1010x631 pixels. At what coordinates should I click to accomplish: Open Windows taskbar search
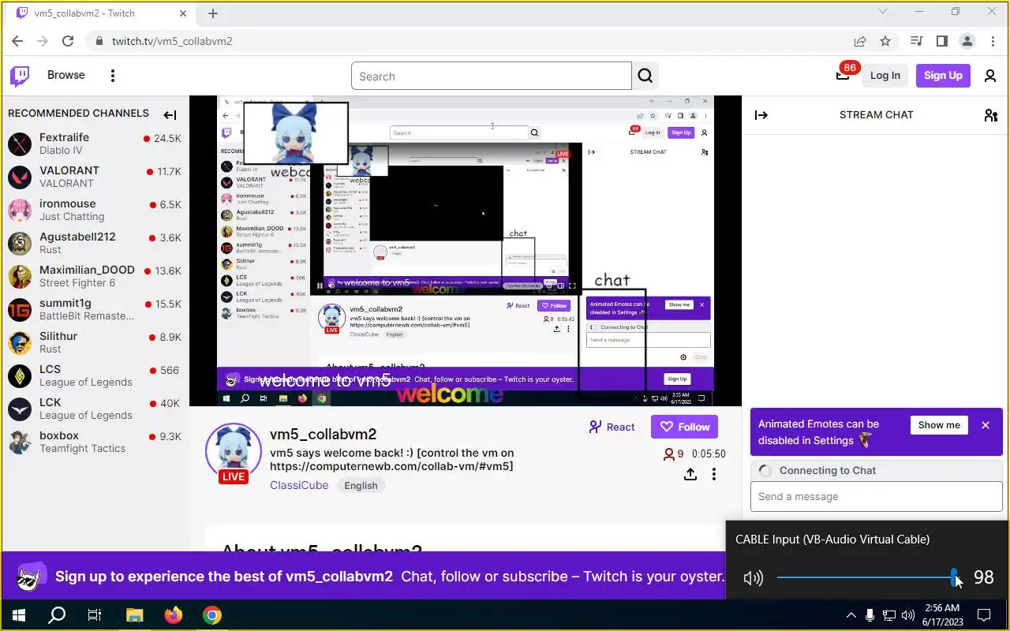click(x=57, y=615)
